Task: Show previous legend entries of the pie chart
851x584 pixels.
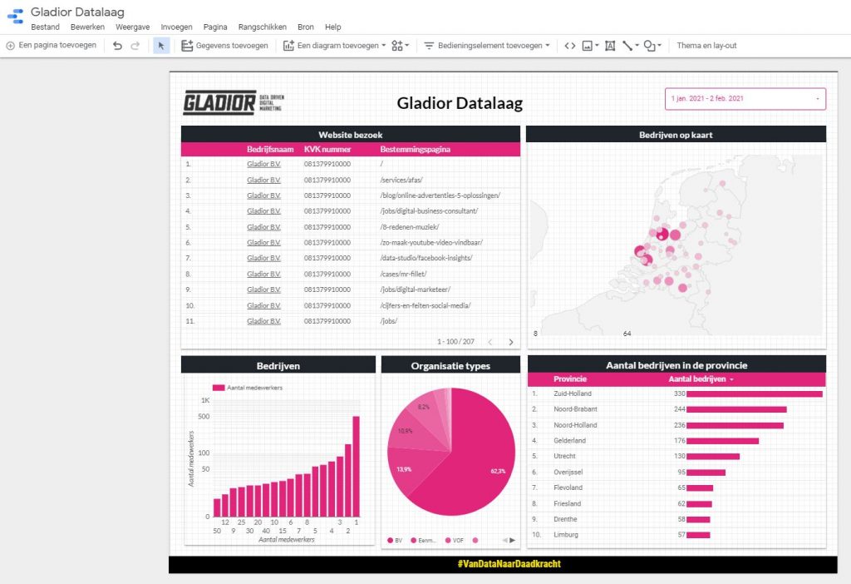Action: 504,540
